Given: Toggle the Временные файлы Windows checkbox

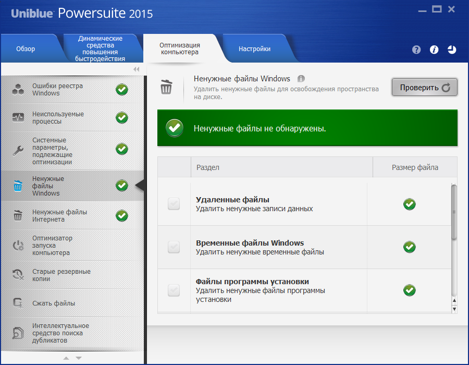Looking at the screenshot, I should [174, 247].
